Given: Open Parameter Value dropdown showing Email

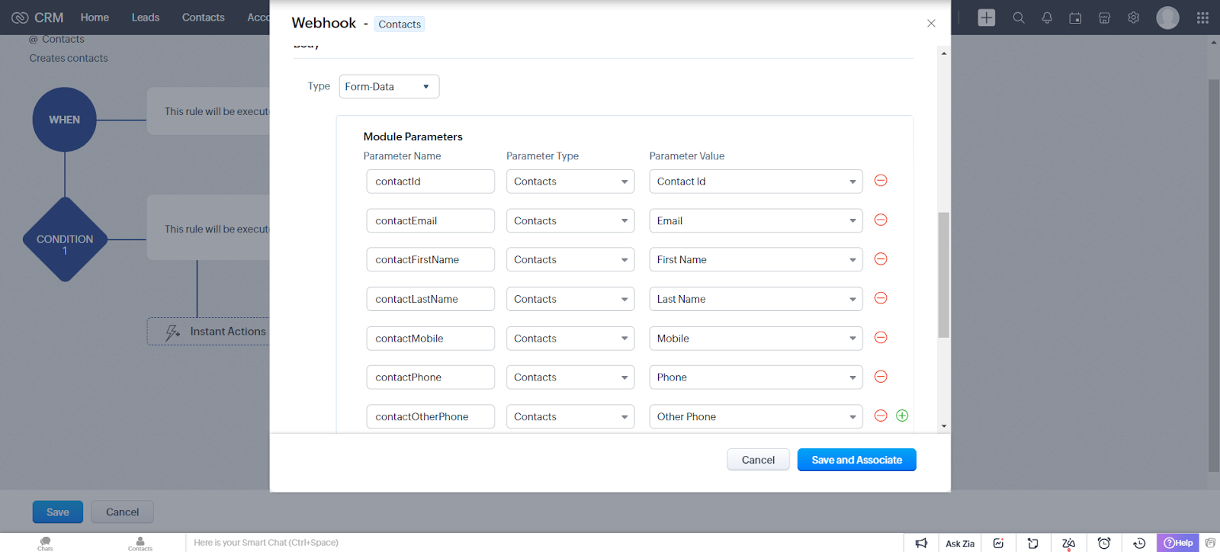Looking at the screenshot, I should tap(756, 220).
